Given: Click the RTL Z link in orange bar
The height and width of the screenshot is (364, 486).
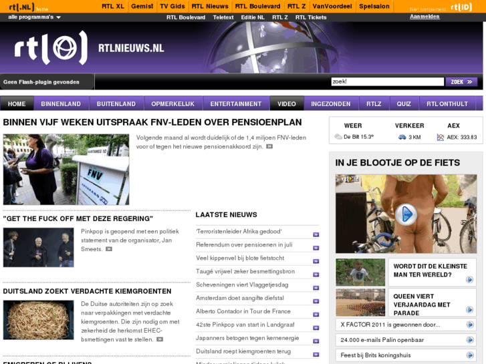Looking at the screenshot, I should click(x=296, y=6).
